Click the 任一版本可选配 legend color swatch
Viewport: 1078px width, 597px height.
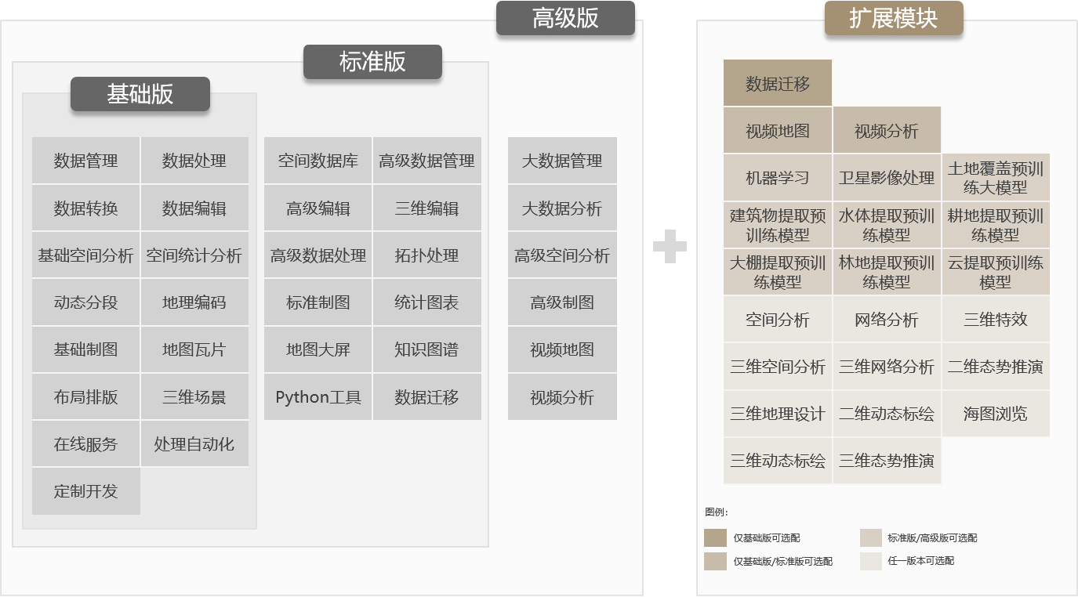[871, 561]
